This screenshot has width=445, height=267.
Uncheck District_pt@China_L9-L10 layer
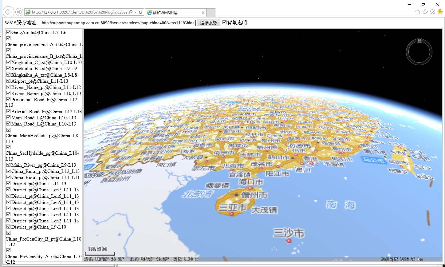[x=9, y=227]
